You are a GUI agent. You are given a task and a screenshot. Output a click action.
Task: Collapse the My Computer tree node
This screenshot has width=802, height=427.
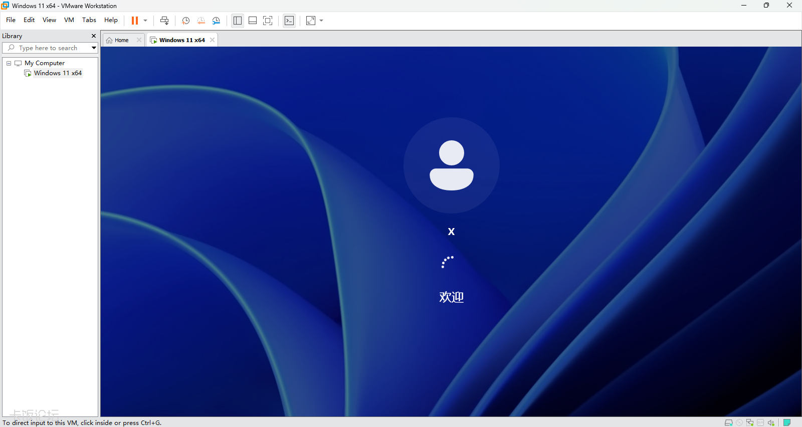click(x=9, y=63)
